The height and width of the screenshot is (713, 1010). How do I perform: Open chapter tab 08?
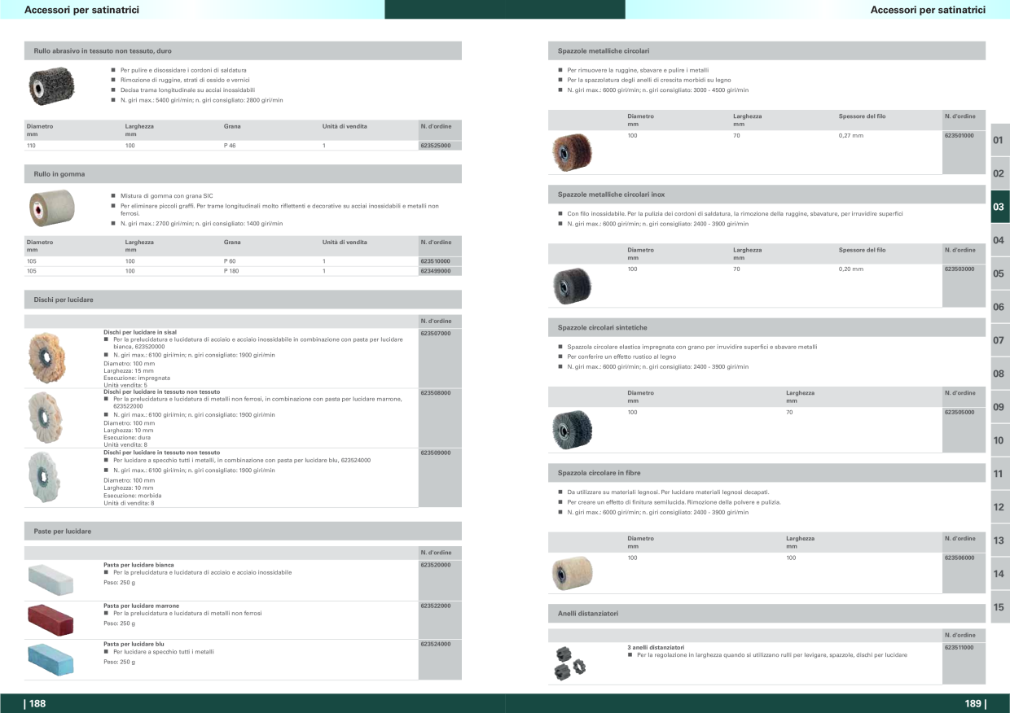(999, 374)
